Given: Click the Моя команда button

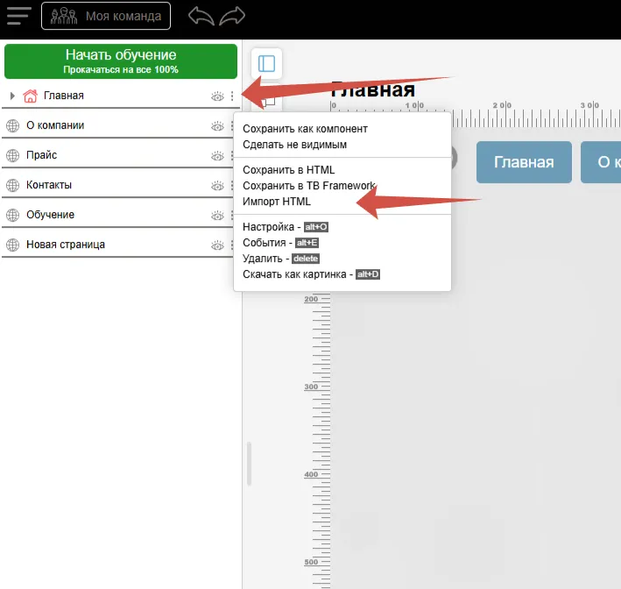Looking at the screenshot, I should pos(106,16).
